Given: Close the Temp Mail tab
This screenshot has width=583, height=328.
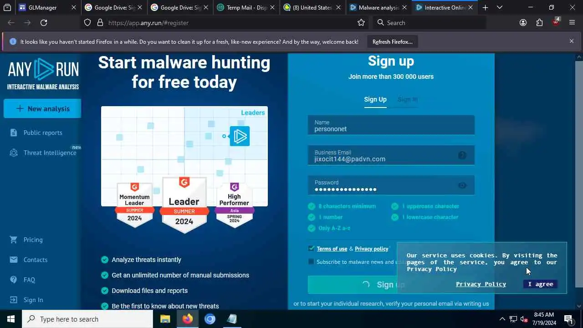Looking at the screenshot, I should 272,7.
